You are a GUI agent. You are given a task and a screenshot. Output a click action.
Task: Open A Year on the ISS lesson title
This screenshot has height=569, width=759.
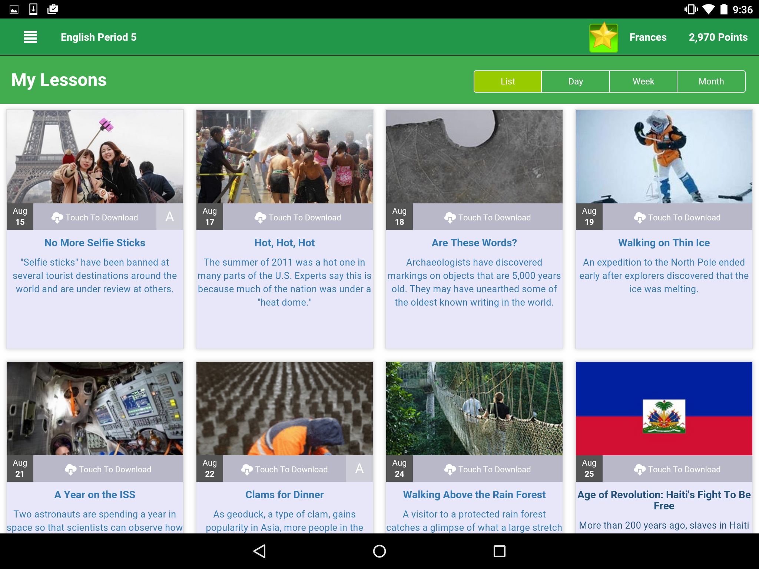pyautogui.click(x=95, y=495)
